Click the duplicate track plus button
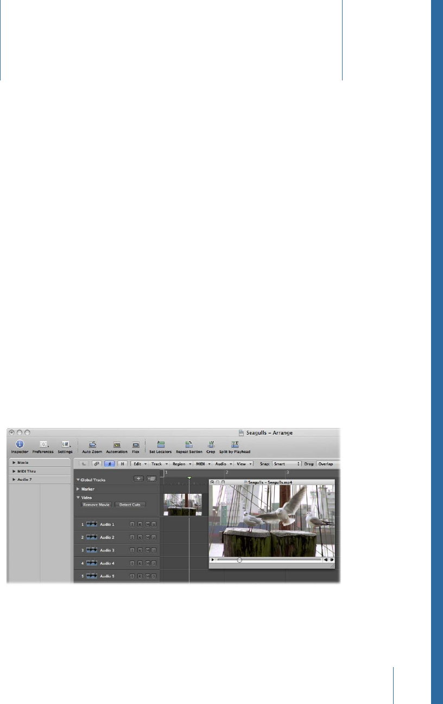The image size is (443, 704). coord(151,479)
